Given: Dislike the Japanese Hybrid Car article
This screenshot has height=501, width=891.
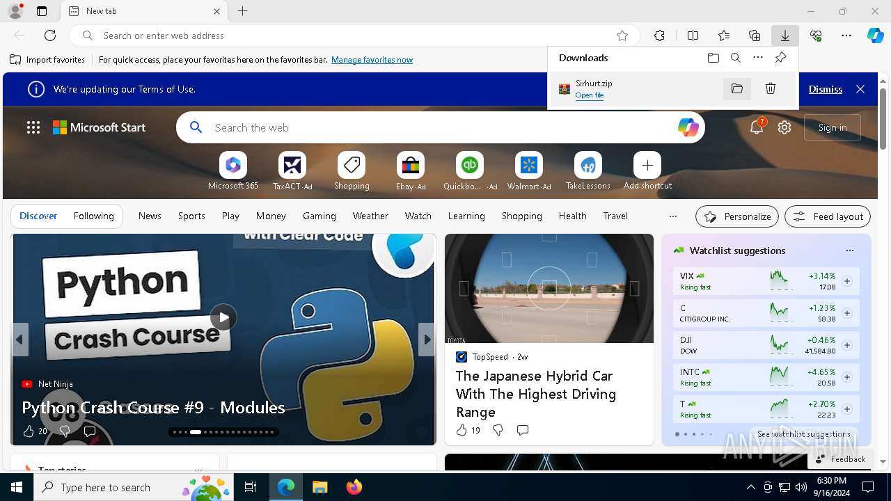Looking at the screenshot, I should tap(498, 430).
